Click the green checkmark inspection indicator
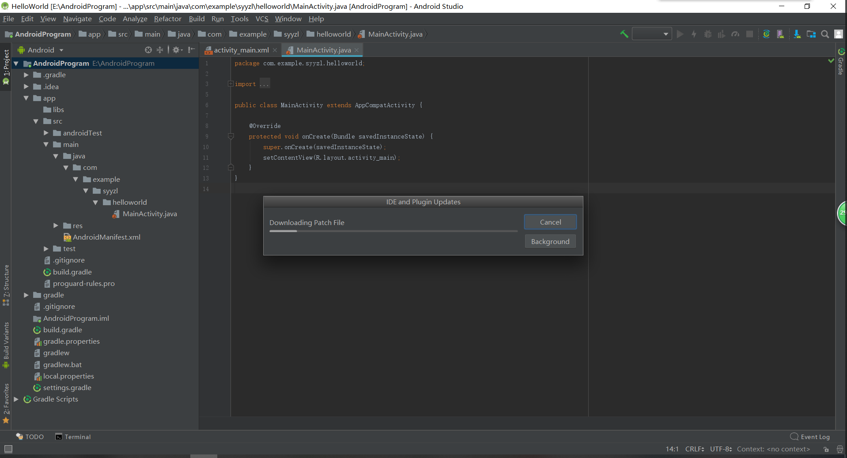 831,61
